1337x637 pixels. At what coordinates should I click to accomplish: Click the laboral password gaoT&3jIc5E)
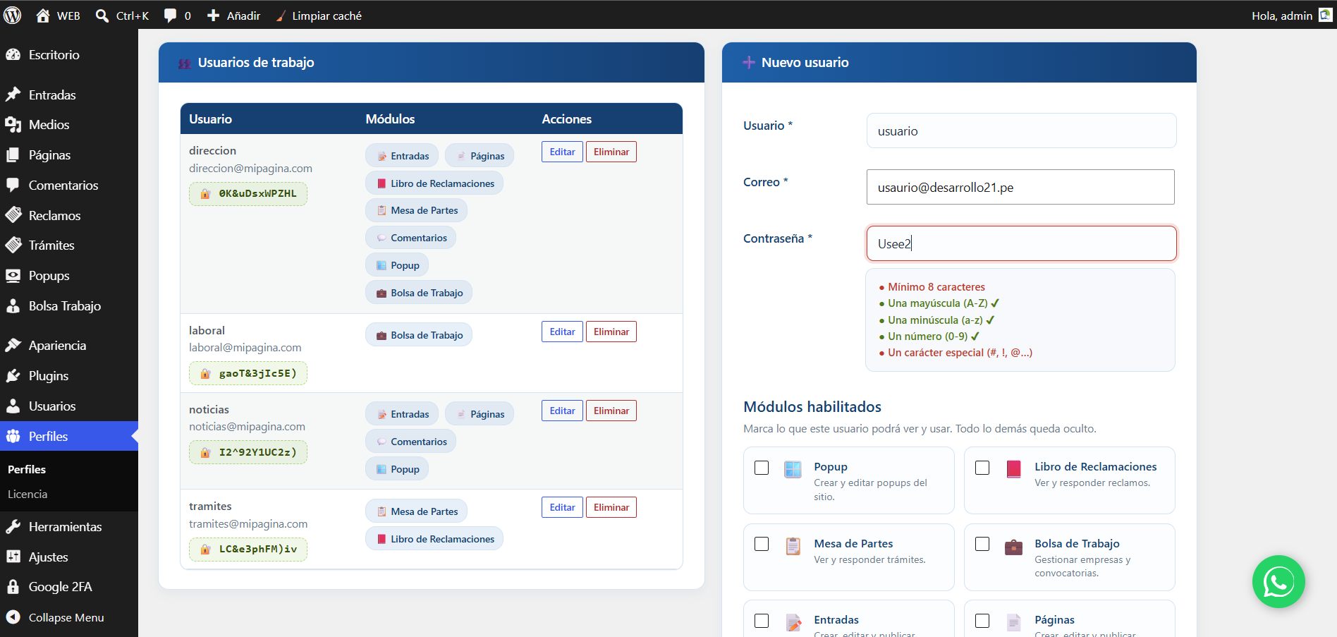pos(248,373)
